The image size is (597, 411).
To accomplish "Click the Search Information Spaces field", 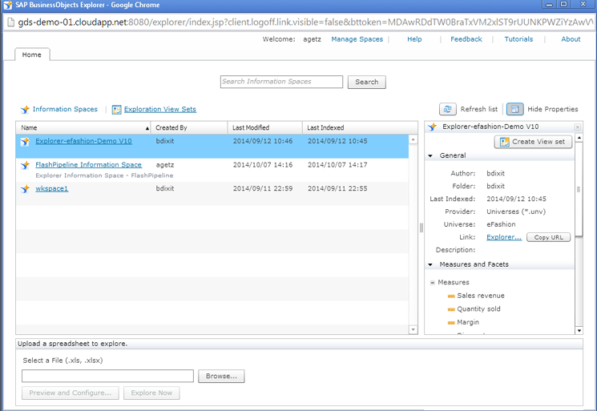I will 281,82.
